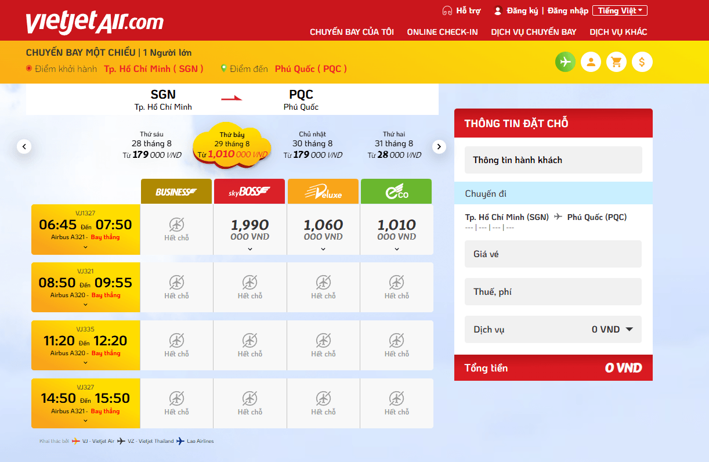
Task: Open DỊCH VỤ KHÁC menu
Action: point(618,32)
